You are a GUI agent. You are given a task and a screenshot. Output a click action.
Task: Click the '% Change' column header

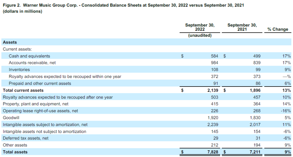[278, 30]
